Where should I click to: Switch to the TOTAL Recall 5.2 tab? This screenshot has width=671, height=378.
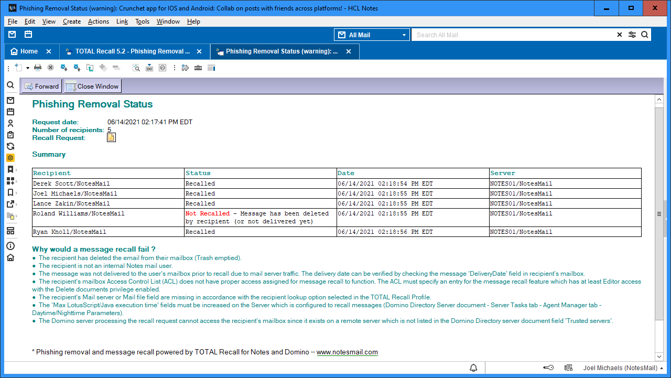coord(132,51)
